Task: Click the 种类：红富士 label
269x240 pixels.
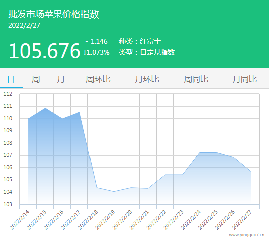Action: click(140, 41)
